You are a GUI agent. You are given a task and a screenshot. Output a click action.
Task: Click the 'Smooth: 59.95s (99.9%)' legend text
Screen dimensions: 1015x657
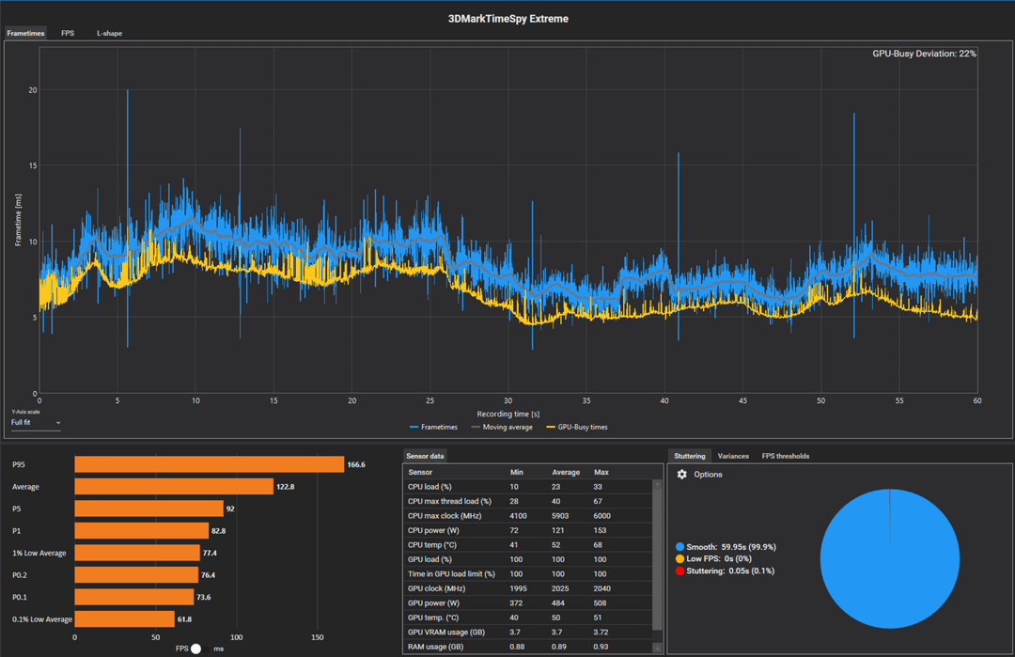(x=731, y=547)
